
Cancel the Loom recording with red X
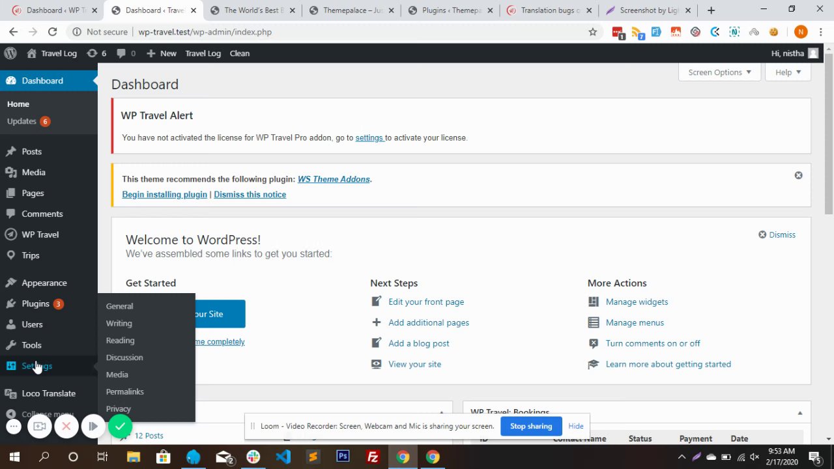(x=66, y=427)
